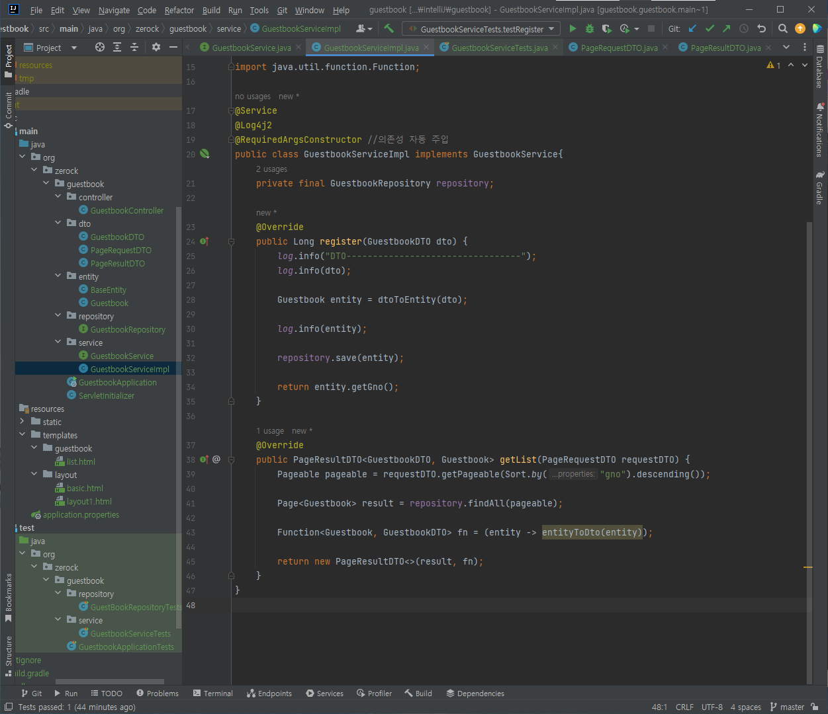Run with coverage shield icon

coord(606,28)
